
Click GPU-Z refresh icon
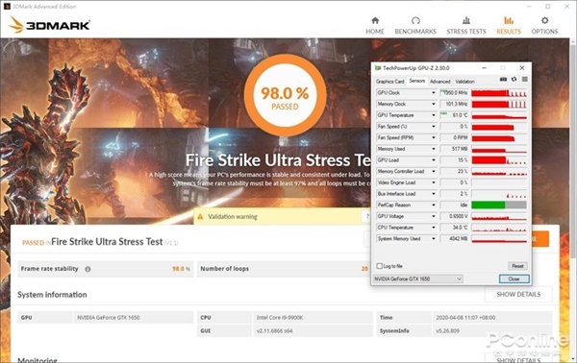(x=514, y=80)
